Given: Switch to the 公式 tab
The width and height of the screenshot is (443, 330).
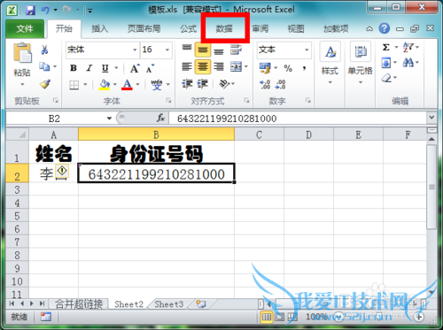Looking at the screenshot, I should [188, 29].
